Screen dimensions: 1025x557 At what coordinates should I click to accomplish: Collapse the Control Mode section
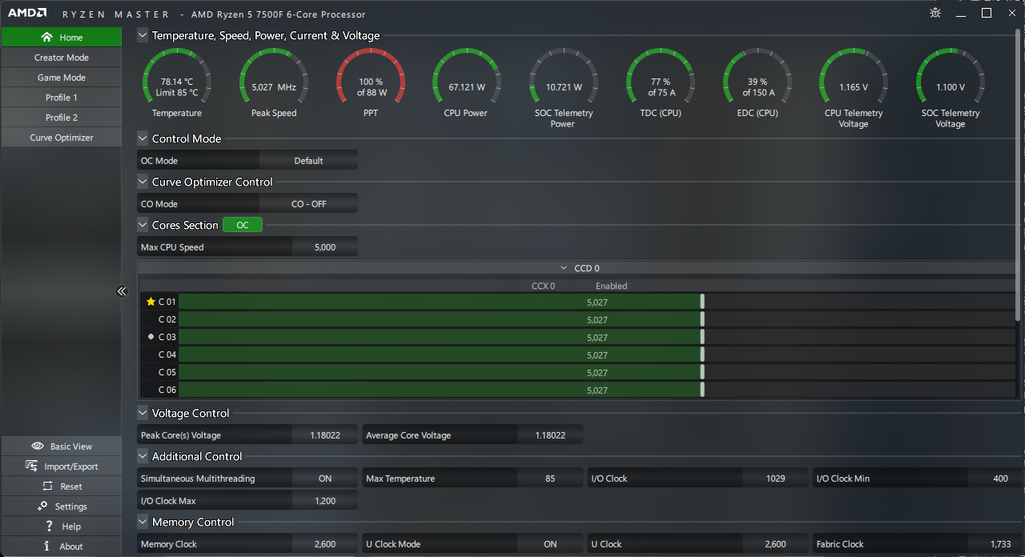point(143,138)
